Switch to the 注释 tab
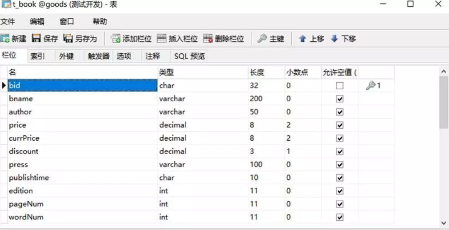449x230 pixels. 156,56
